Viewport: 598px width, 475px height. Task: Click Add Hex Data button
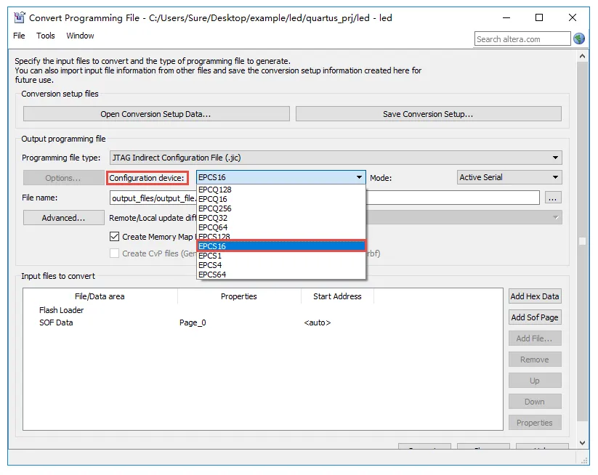(x=535, y=296)
